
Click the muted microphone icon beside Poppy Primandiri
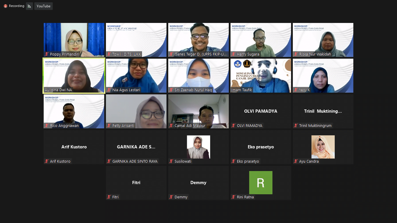(x=46, y=54)
